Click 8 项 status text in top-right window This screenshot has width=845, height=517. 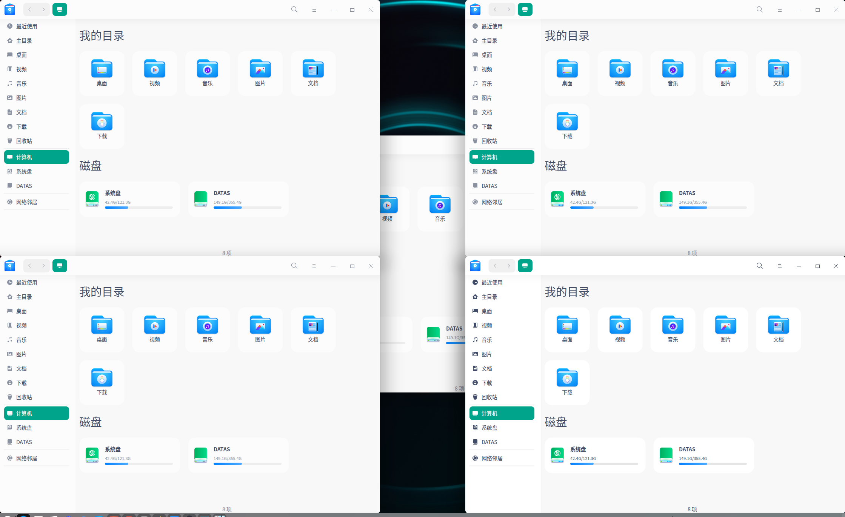(x=692, y=253)
